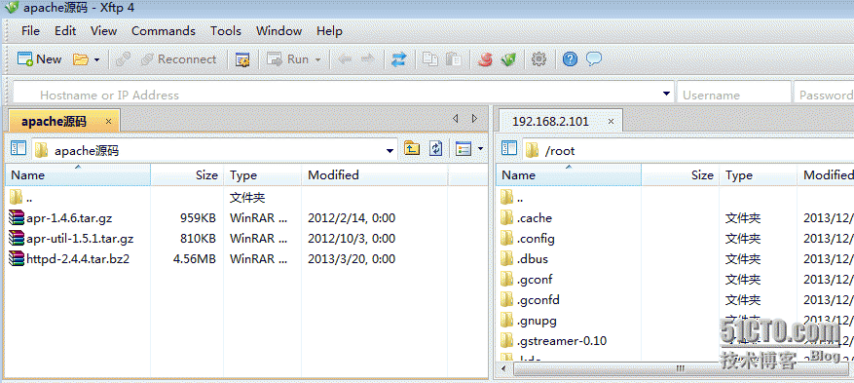Click the speech bubble feedback icon

pos(594,58)
